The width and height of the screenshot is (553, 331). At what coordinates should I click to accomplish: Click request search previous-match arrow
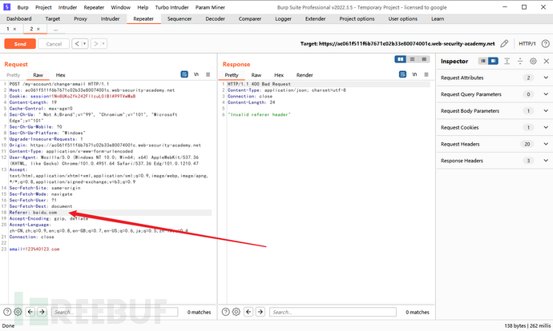[30, 312]
